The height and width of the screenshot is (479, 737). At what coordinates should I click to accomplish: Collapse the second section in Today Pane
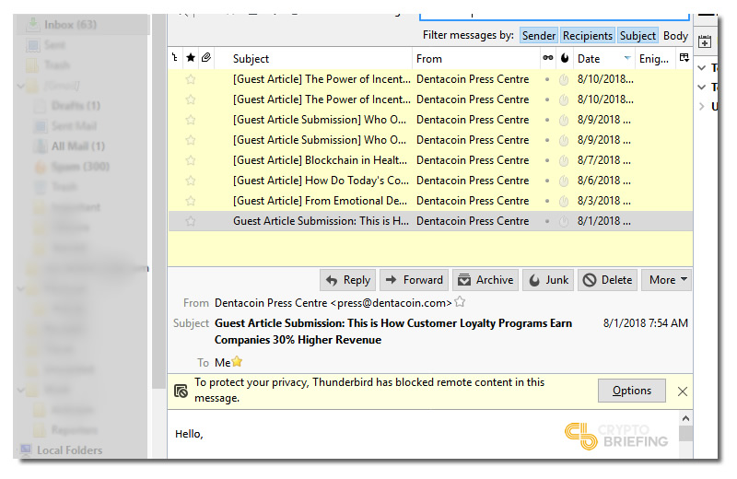point(702,87)
